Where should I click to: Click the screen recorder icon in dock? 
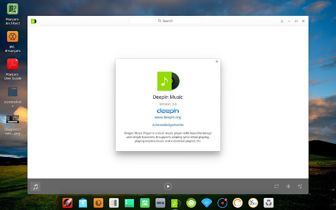pos(222,203)
